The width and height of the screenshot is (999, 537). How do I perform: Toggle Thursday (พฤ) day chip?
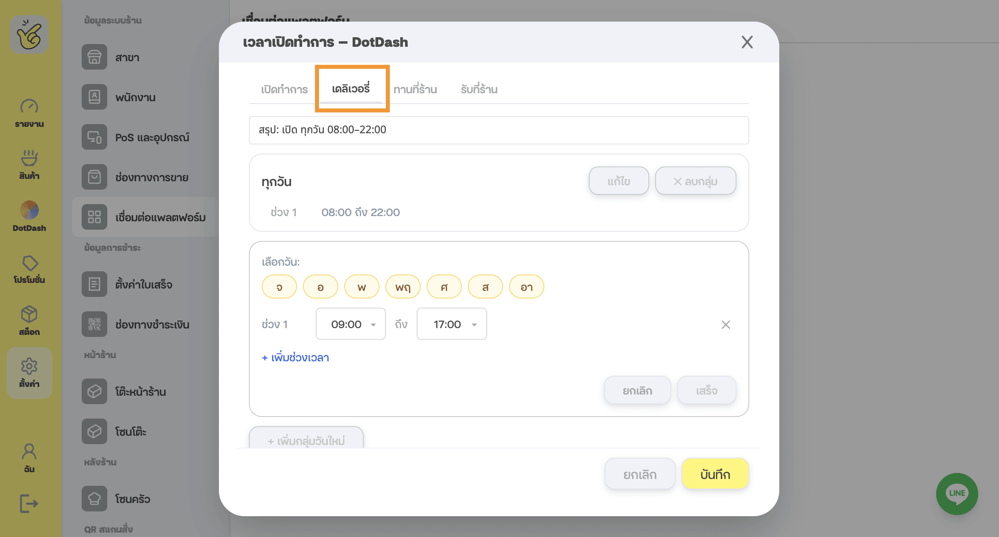pos(403,287)
